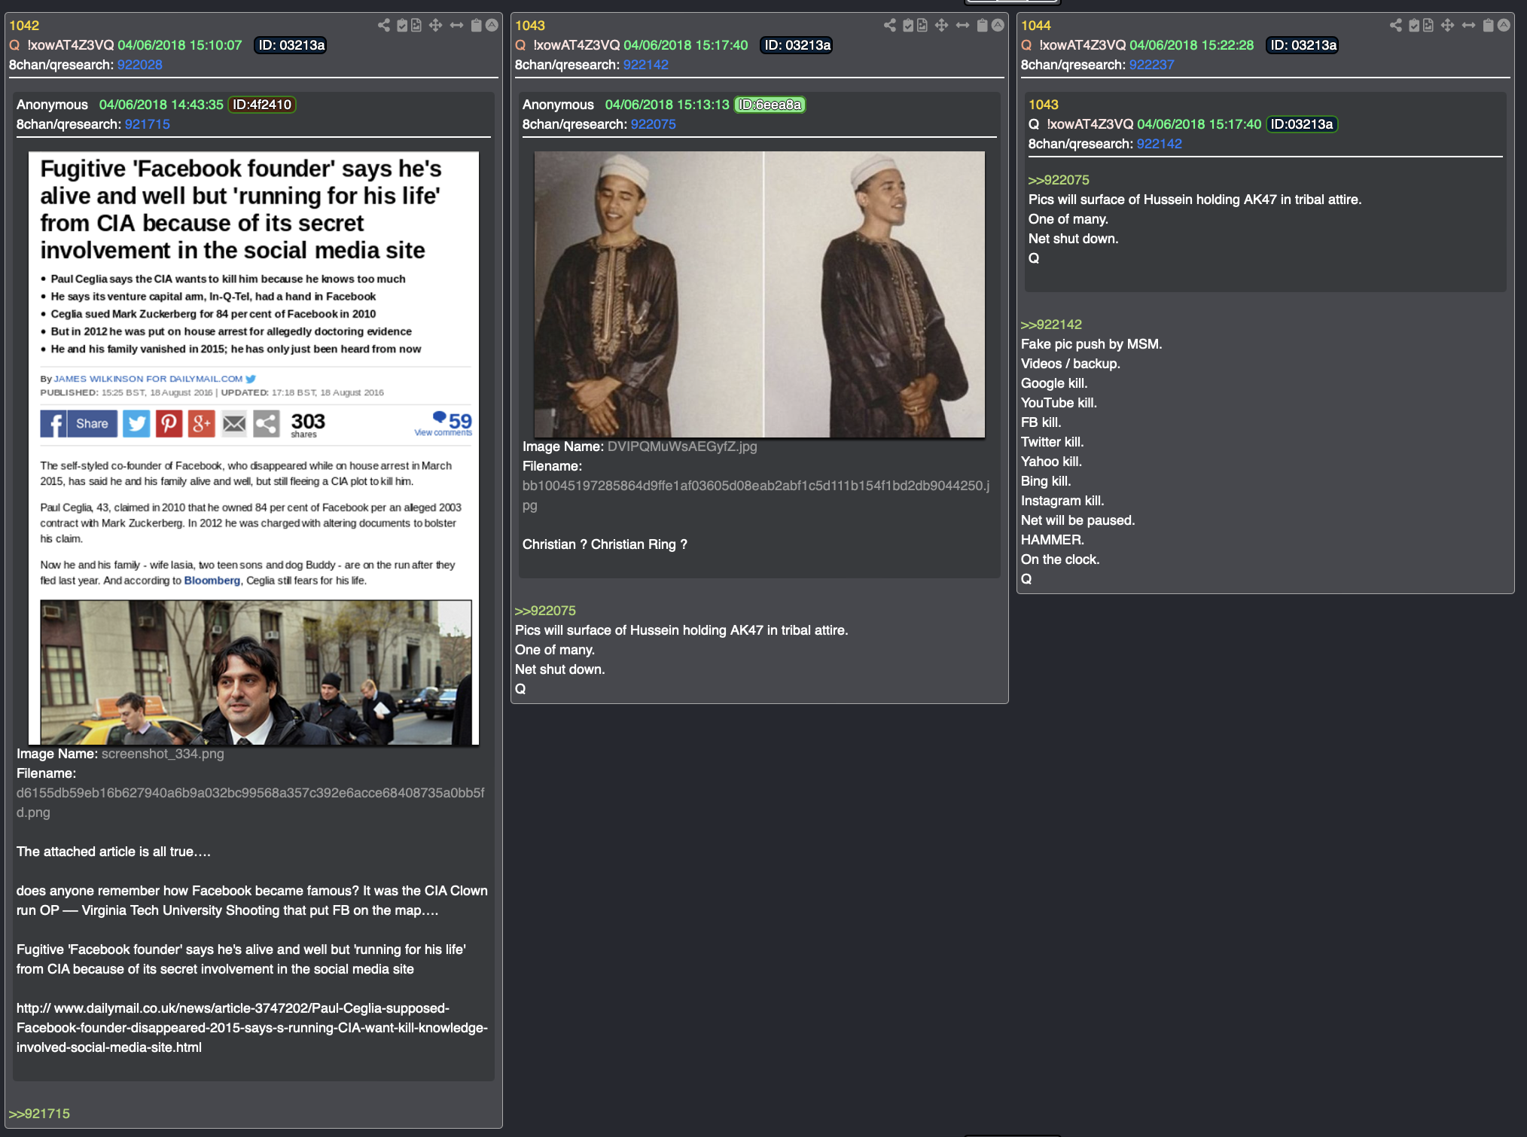
Task: Click green ID badge 6eea8a
Action: [770, 105]
